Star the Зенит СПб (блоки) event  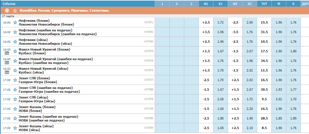[15, 80]
